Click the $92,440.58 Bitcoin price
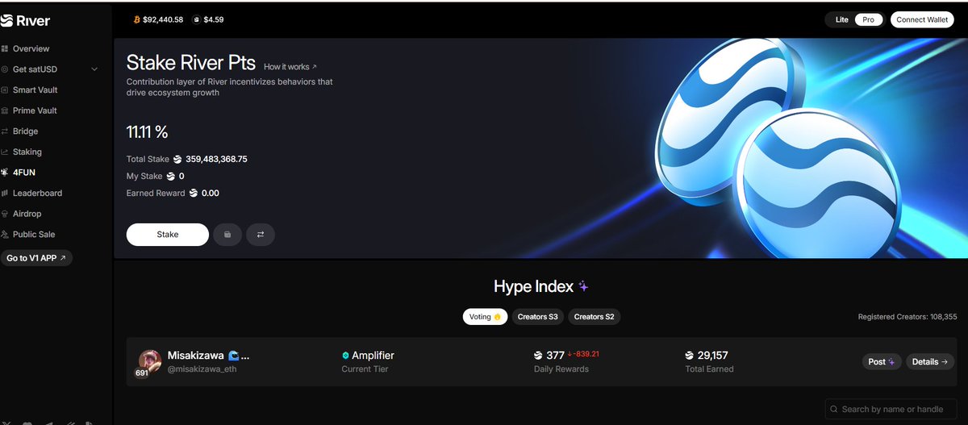 coord(163,19)
